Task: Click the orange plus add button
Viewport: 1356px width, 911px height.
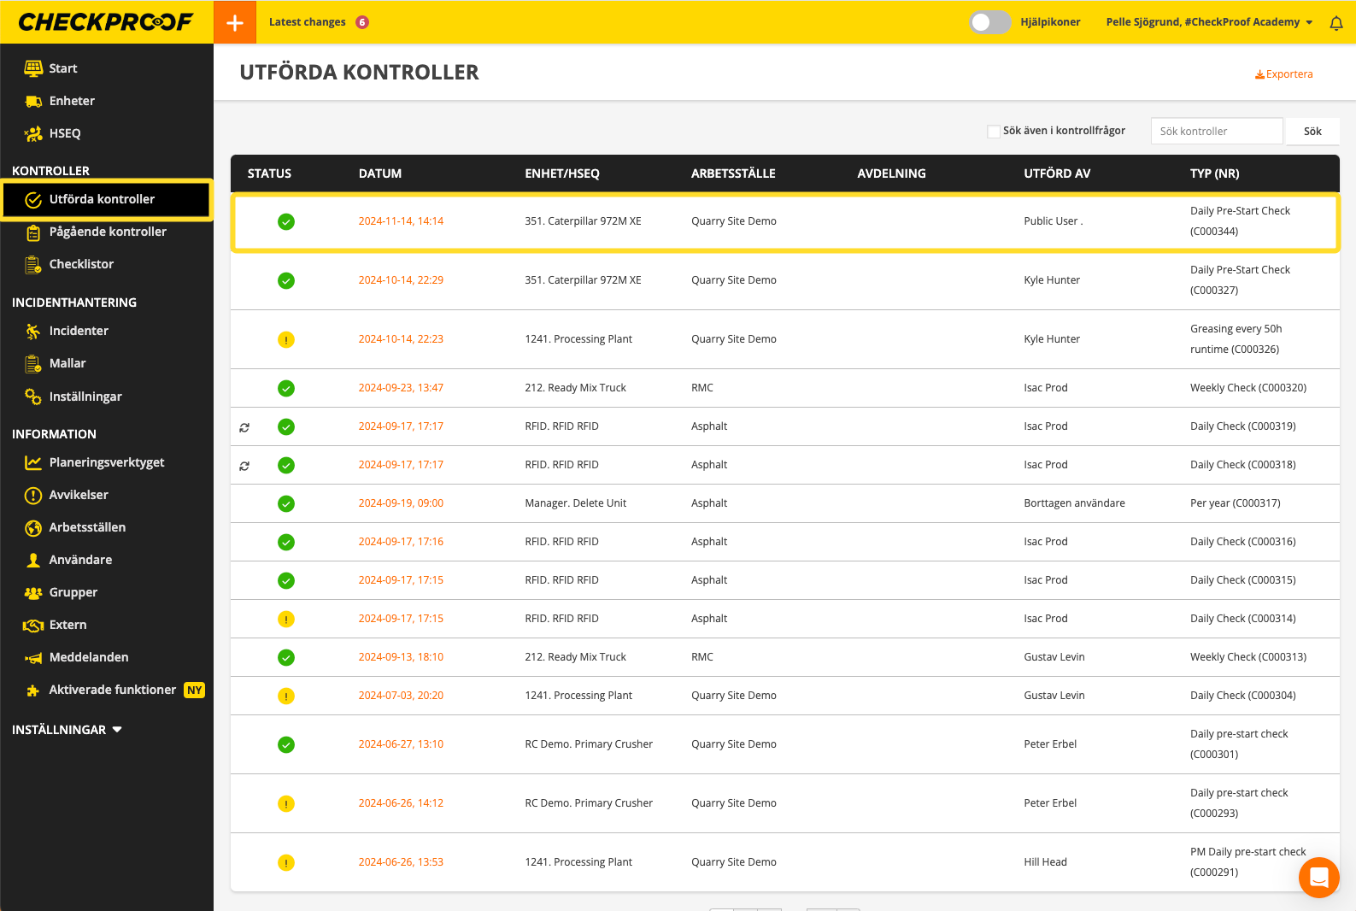Action: pyautogui.click(x=235, y=22)
